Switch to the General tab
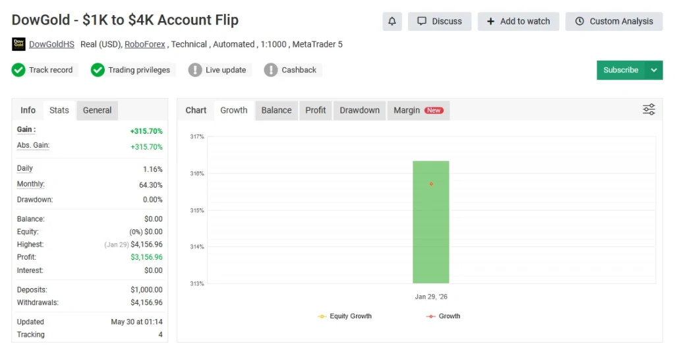Viewport: 675px width, 348px height. (x=98, y=110)
